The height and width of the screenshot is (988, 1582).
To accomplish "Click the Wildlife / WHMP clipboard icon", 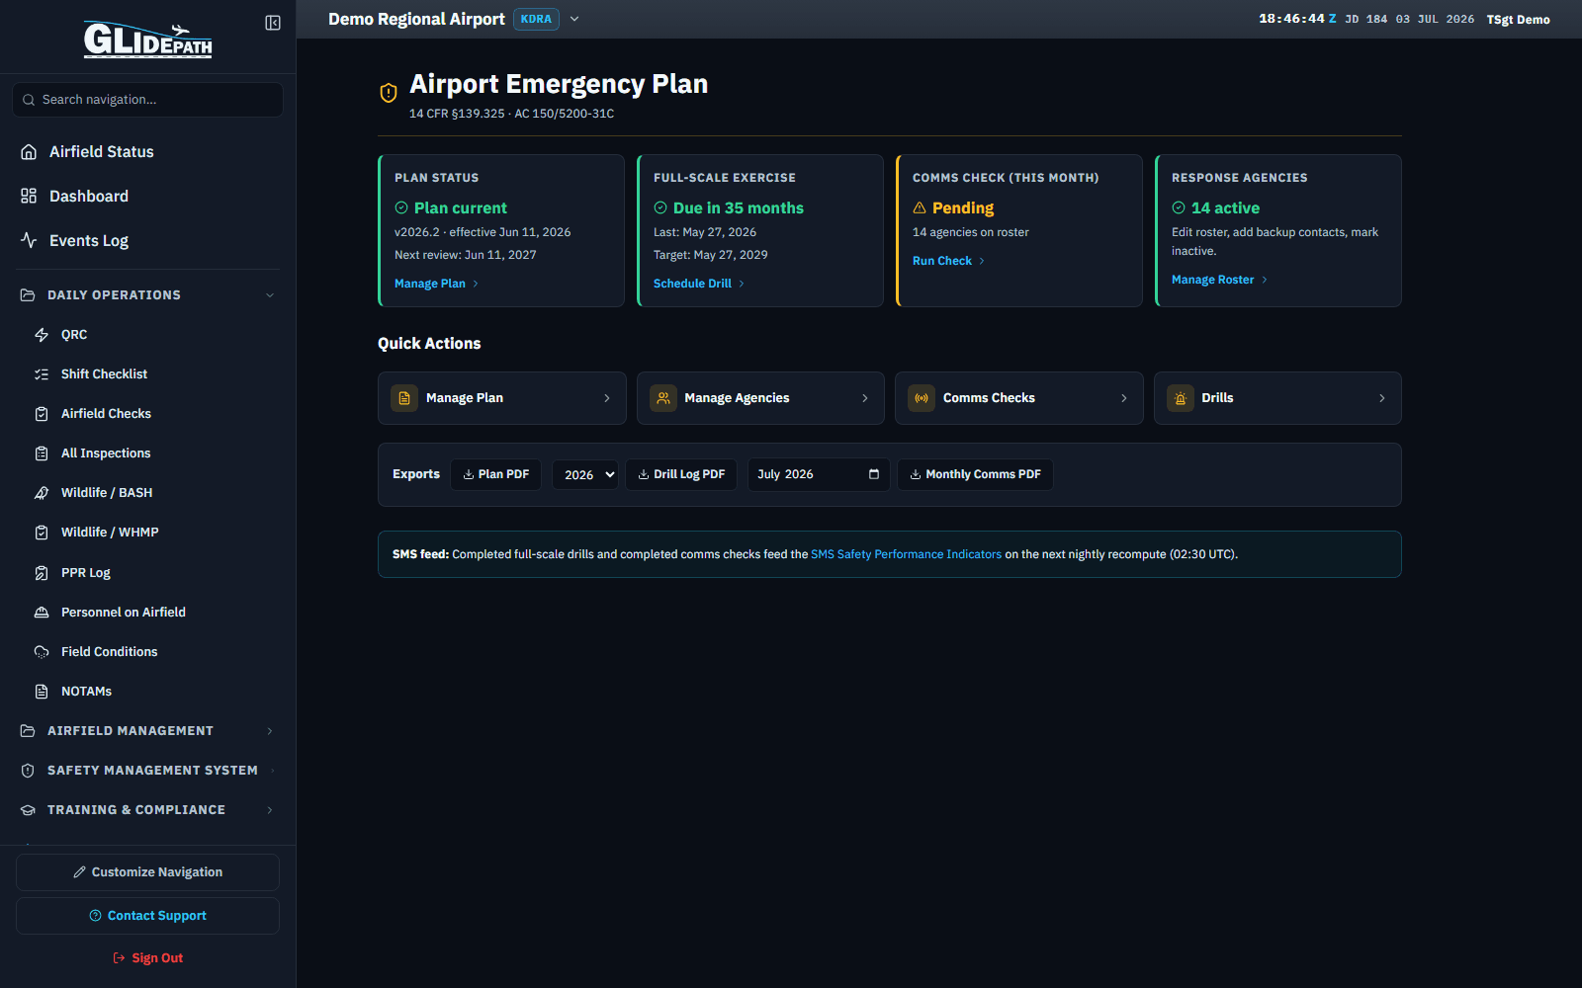I will 42,533.
